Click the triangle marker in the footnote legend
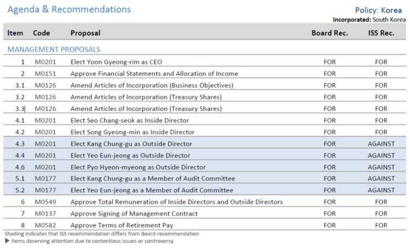This screenshot has width=410, height=248. pos(6,241)
